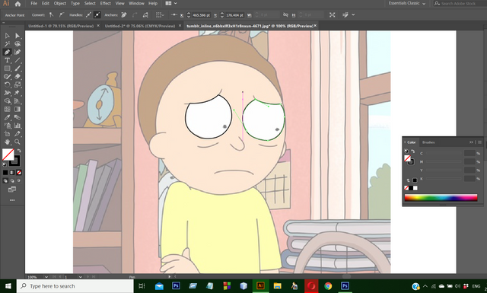Set paint mode to Color in toolbar
Viewport: 487px width, 293px height.
tap(5, 173)
